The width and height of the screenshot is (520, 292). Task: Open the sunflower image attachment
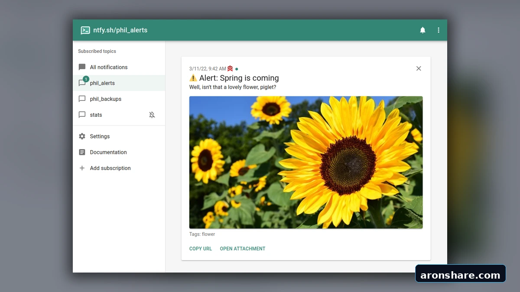tap(306, 162)
